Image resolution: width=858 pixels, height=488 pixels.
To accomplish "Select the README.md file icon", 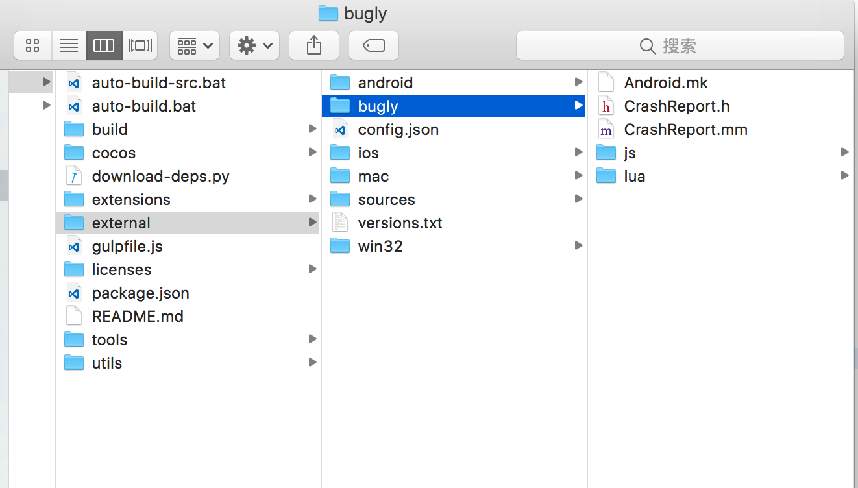I will point(74,317).
